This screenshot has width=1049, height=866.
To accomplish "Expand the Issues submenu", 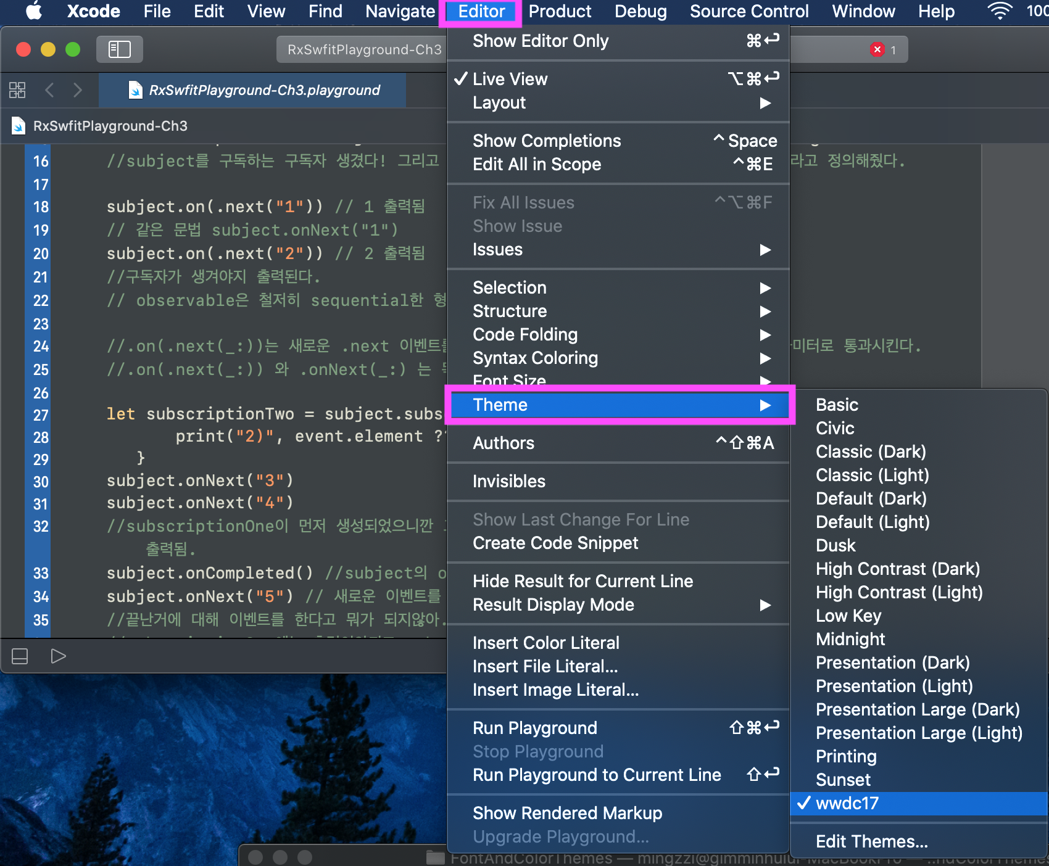I will point(618,249).
